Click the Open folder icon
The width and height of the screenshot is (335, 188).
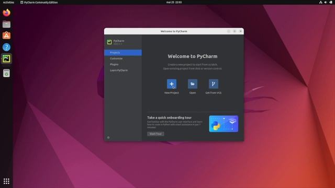coord(193,84)
